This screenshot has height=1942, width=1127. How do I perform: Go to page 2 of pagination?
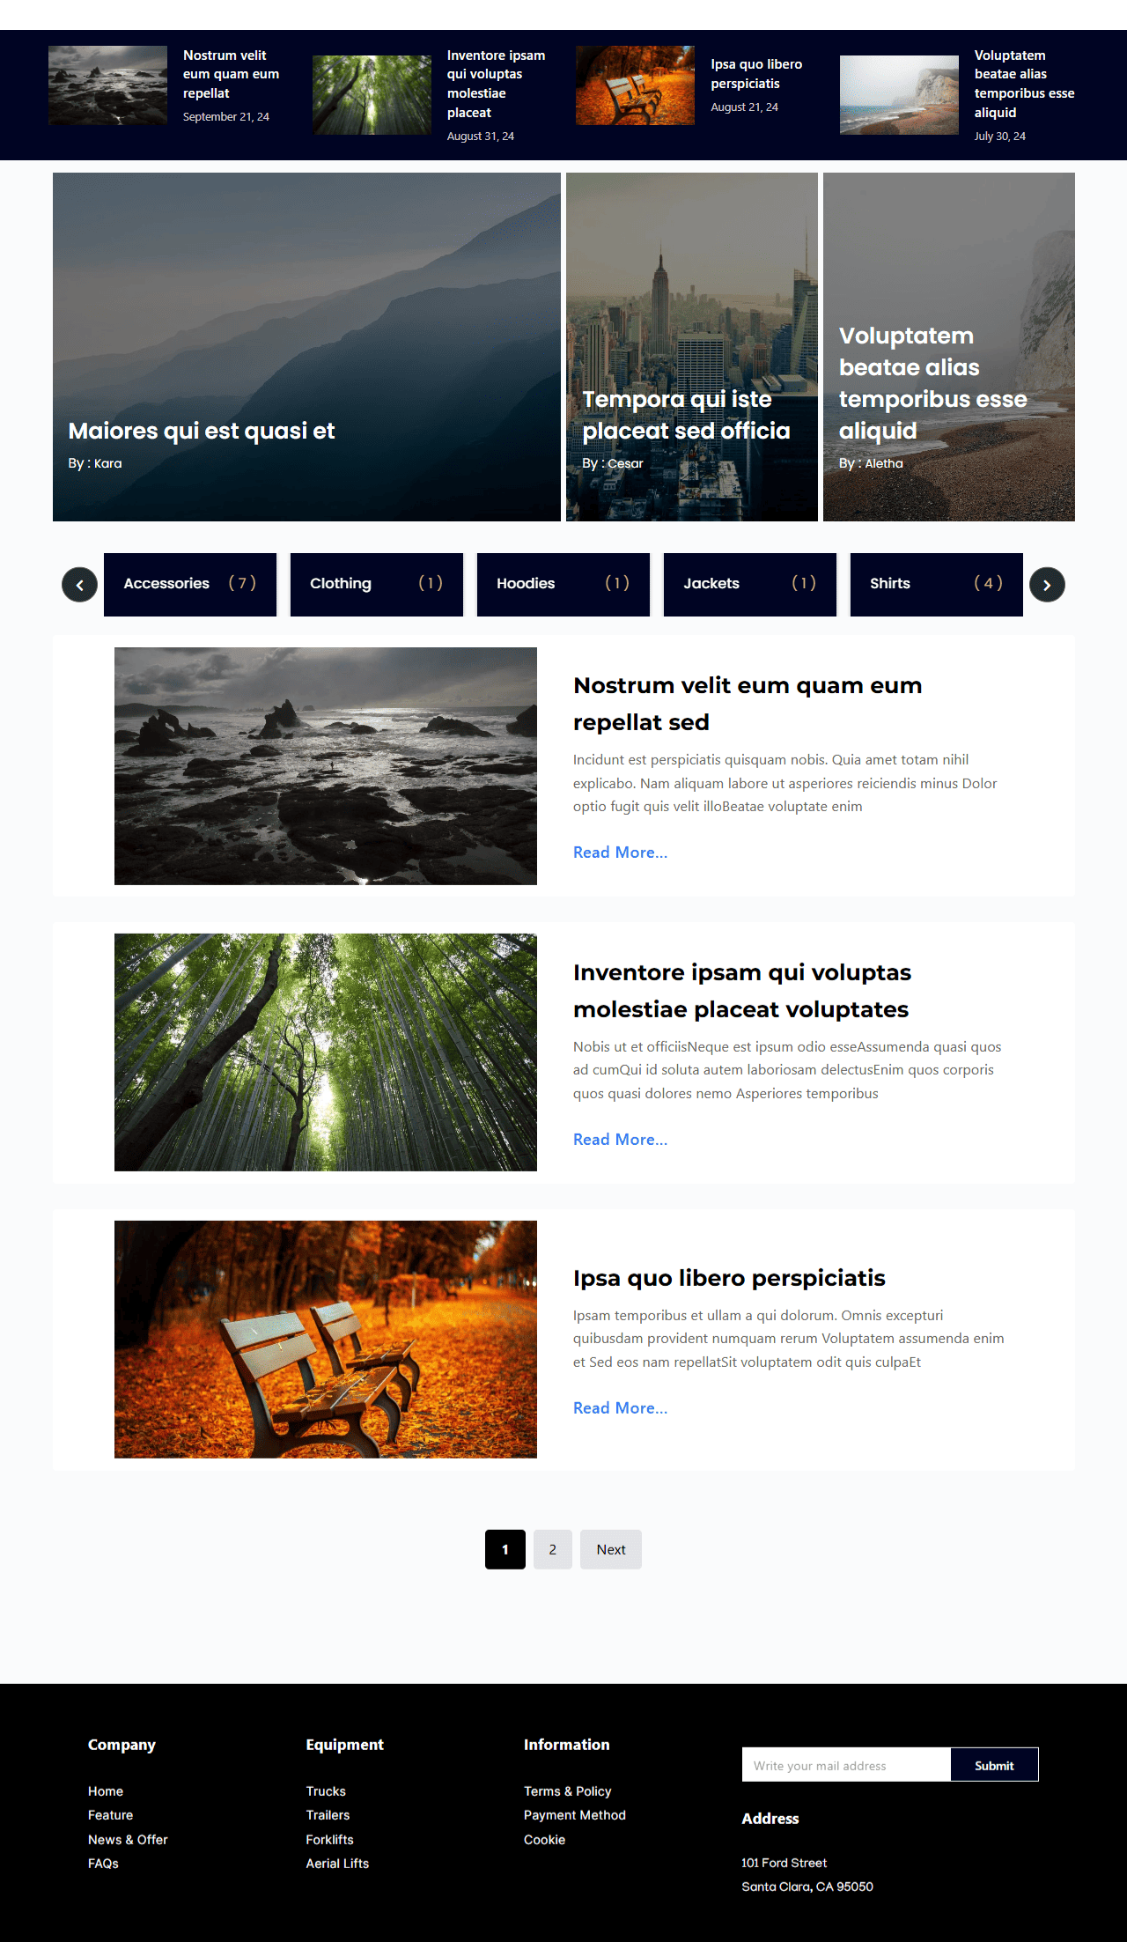pos(553,1549)
